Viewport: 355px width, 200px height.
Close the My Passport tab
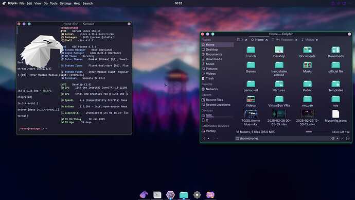(x=296, y=40)
